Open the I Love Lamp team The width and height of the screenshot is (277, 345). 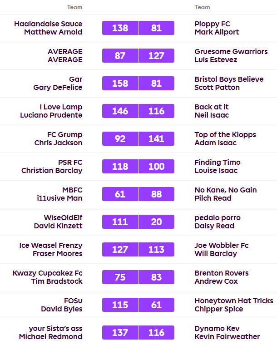tap(61, 107)
